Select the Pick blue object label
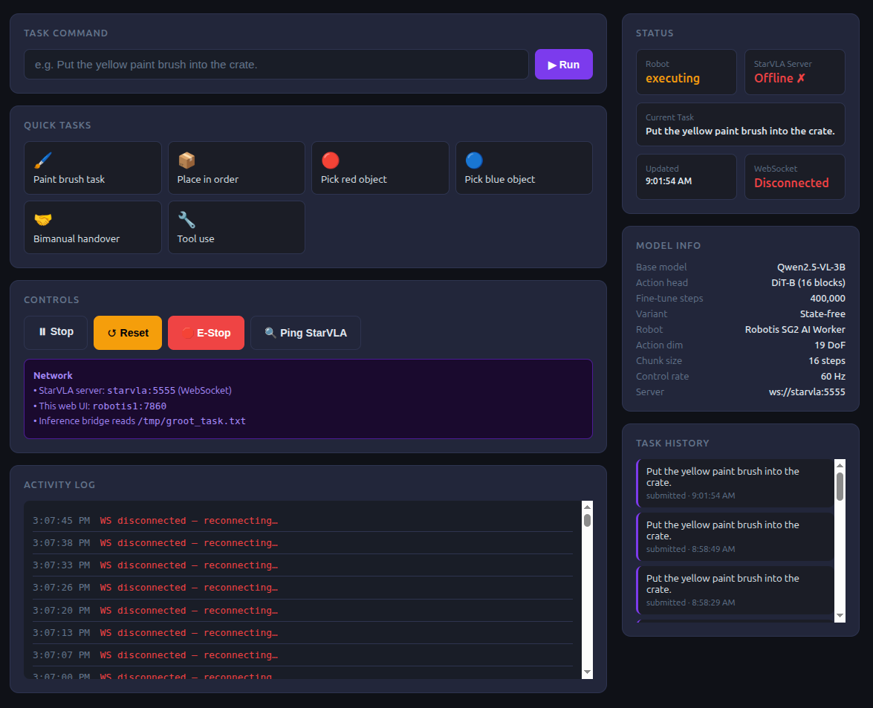 (499, 179)
